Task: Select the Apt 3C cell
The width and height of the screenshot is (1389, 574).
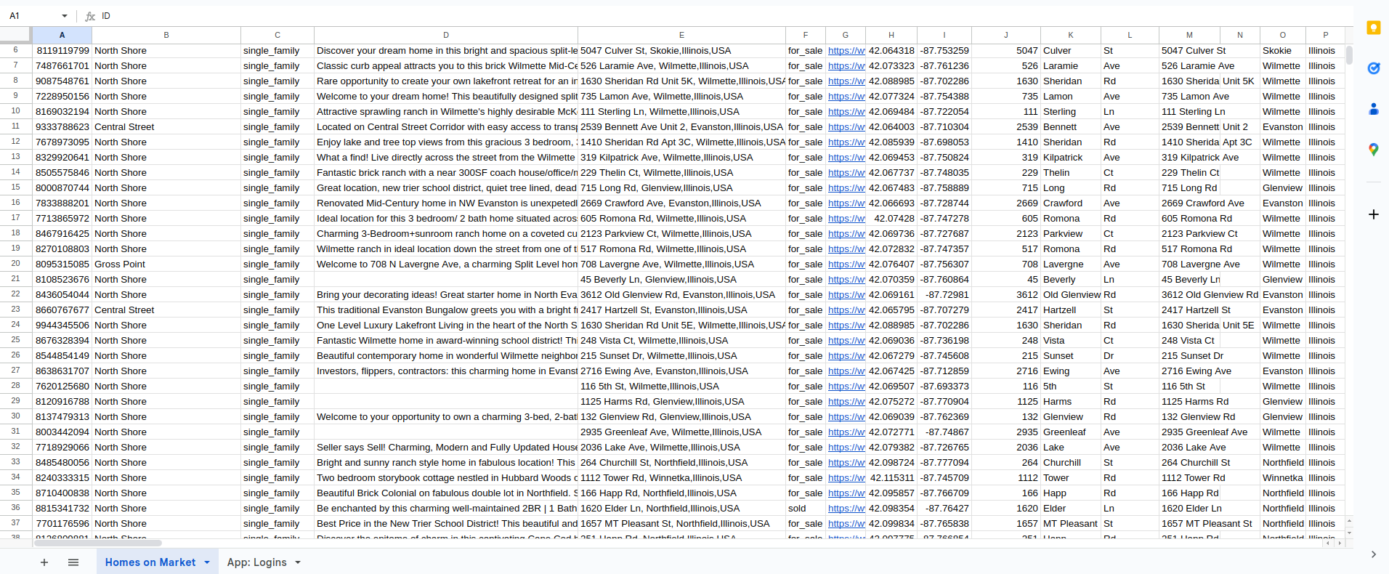Action: [1239, 142]
